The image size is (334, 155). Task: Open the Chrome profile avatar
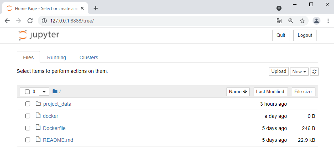coord(316,21)
